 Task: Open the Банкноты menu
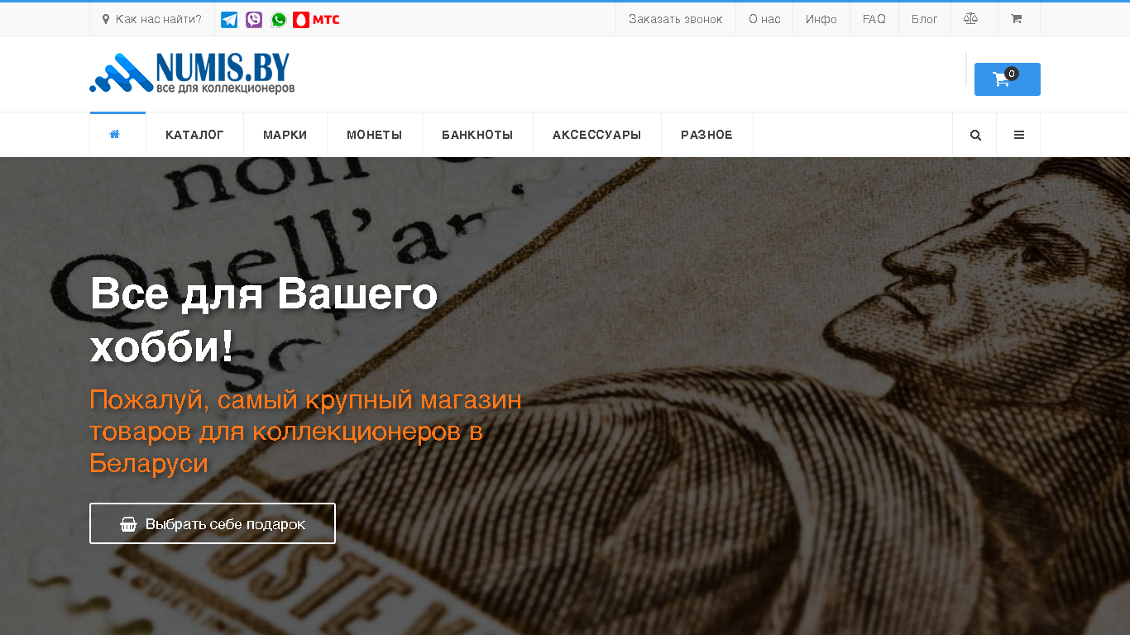[x=477, y=135]
